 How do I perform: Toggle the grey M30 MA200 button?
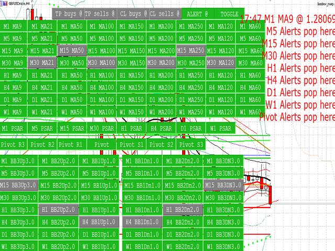[161, 63]
